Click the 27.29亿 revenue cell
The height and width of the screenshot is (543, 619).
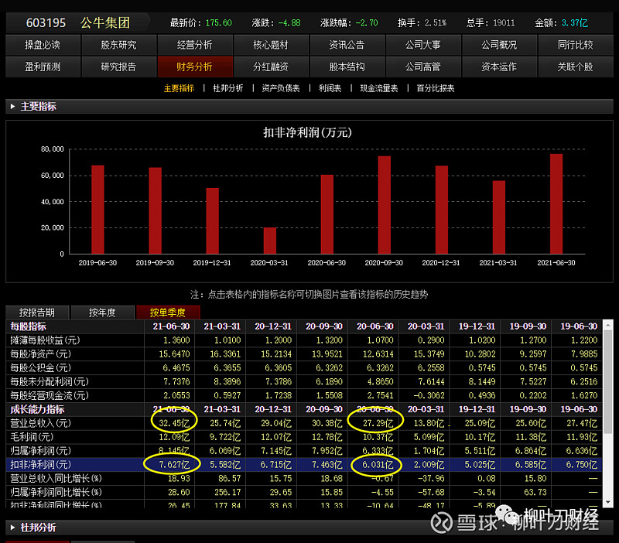pyautogui.click(x=378, y=423)
